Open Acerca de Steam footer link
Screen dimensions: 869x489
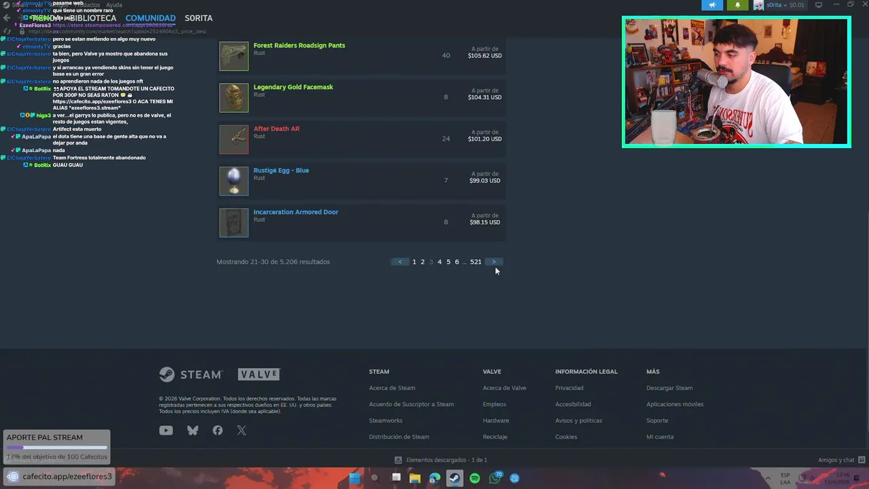(392, 388)
